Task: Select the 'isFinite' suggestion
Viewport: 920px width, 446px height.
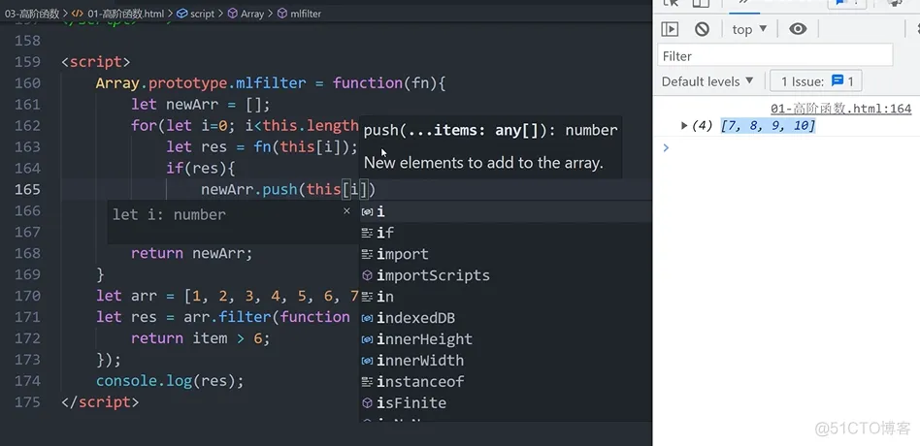Action: point(506,402)
